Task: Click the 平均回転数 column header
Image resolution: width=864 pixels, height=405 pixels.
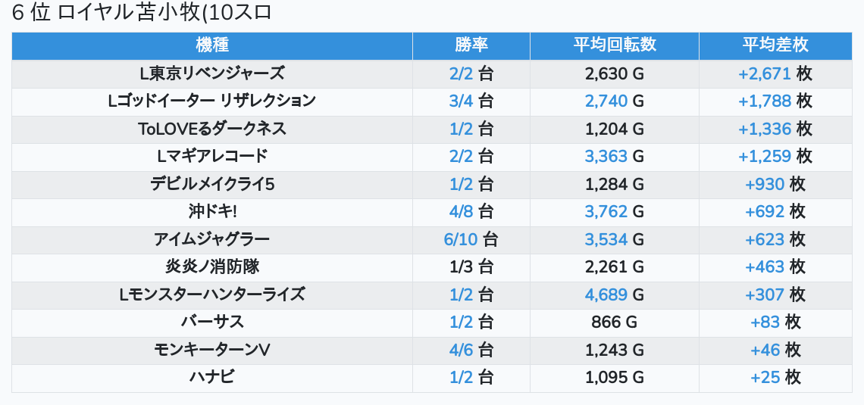Action: [x=615, y=45]
